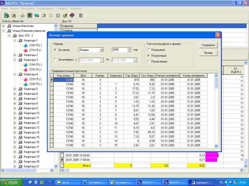Open the 01.02.2005 end date dropdown
This screenshot has height=186, width=249.
135,60
